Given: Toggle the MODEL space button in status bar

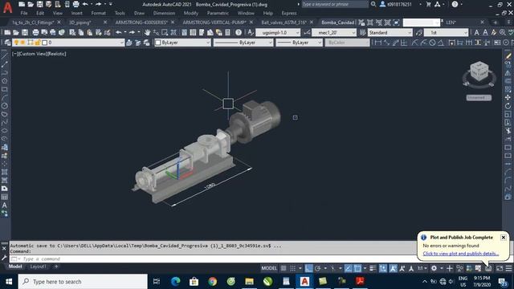Looking at the screenshot, I should [269, 268].
